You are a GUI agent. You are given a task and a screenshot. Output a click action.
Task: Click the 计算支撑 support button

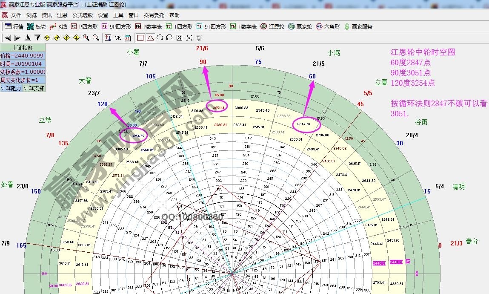tap(33, 88)
